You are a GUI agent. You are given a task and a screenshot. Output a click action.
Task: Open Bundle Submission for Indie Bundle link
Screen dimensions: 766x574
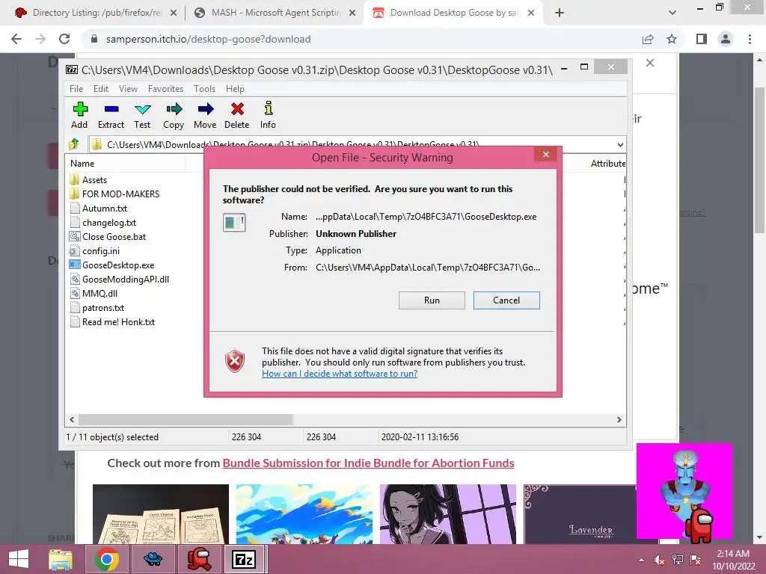coord(368,463)
